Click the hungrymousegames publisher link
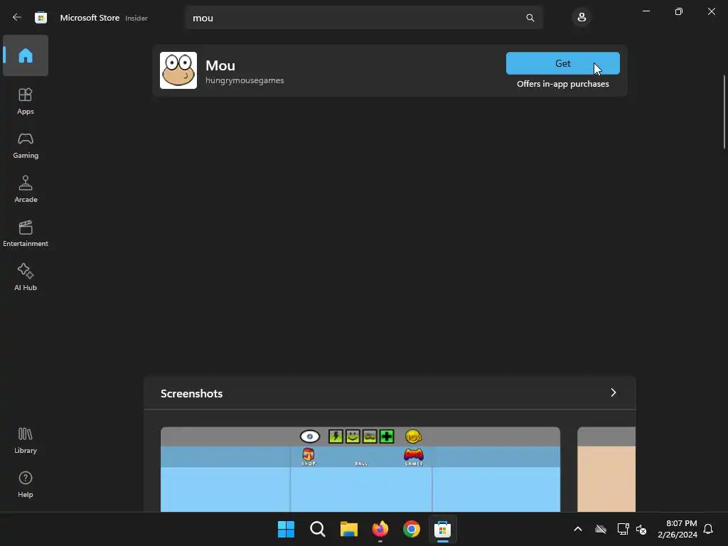This screenshot has width=728, height=546. point(245,80)
